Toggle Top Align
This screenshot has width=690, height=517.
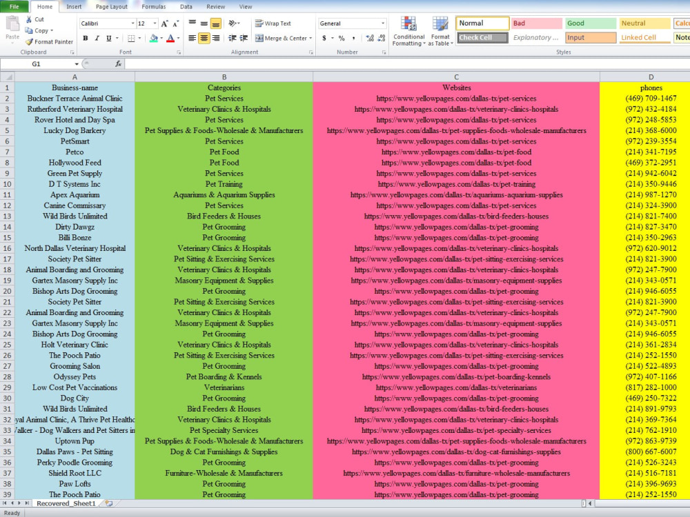pyautogui.click(x=193, y=23)
